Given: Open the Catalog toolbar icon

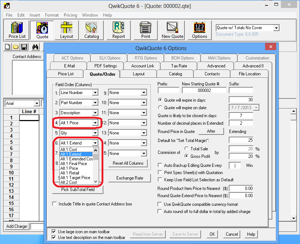Looking at the screenshot, I should 91,30.
